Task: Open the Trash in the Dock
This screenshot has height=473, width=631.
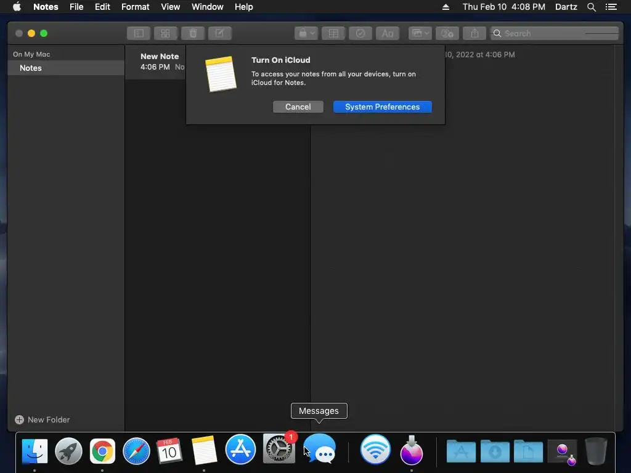Action: click(x=596, y=451)
